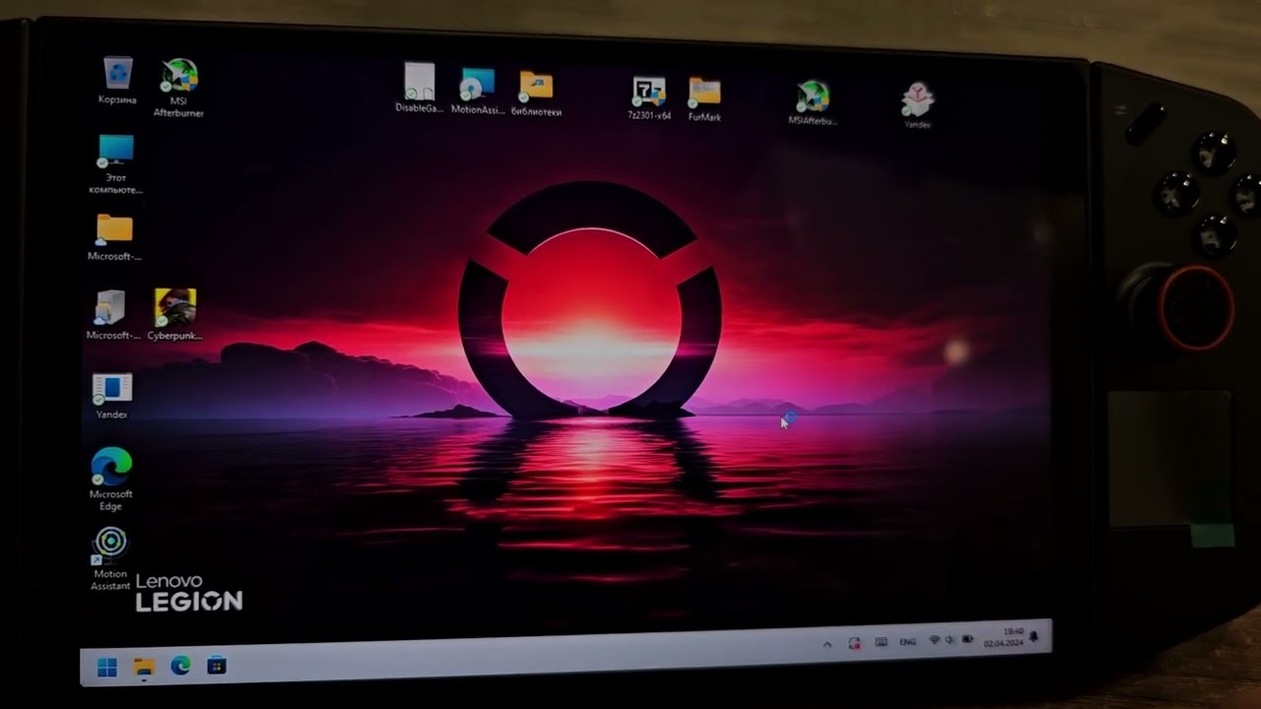1261x709 pixels.
Task: Click the red-dotted sync tray icon
Action: coord(854,643)
